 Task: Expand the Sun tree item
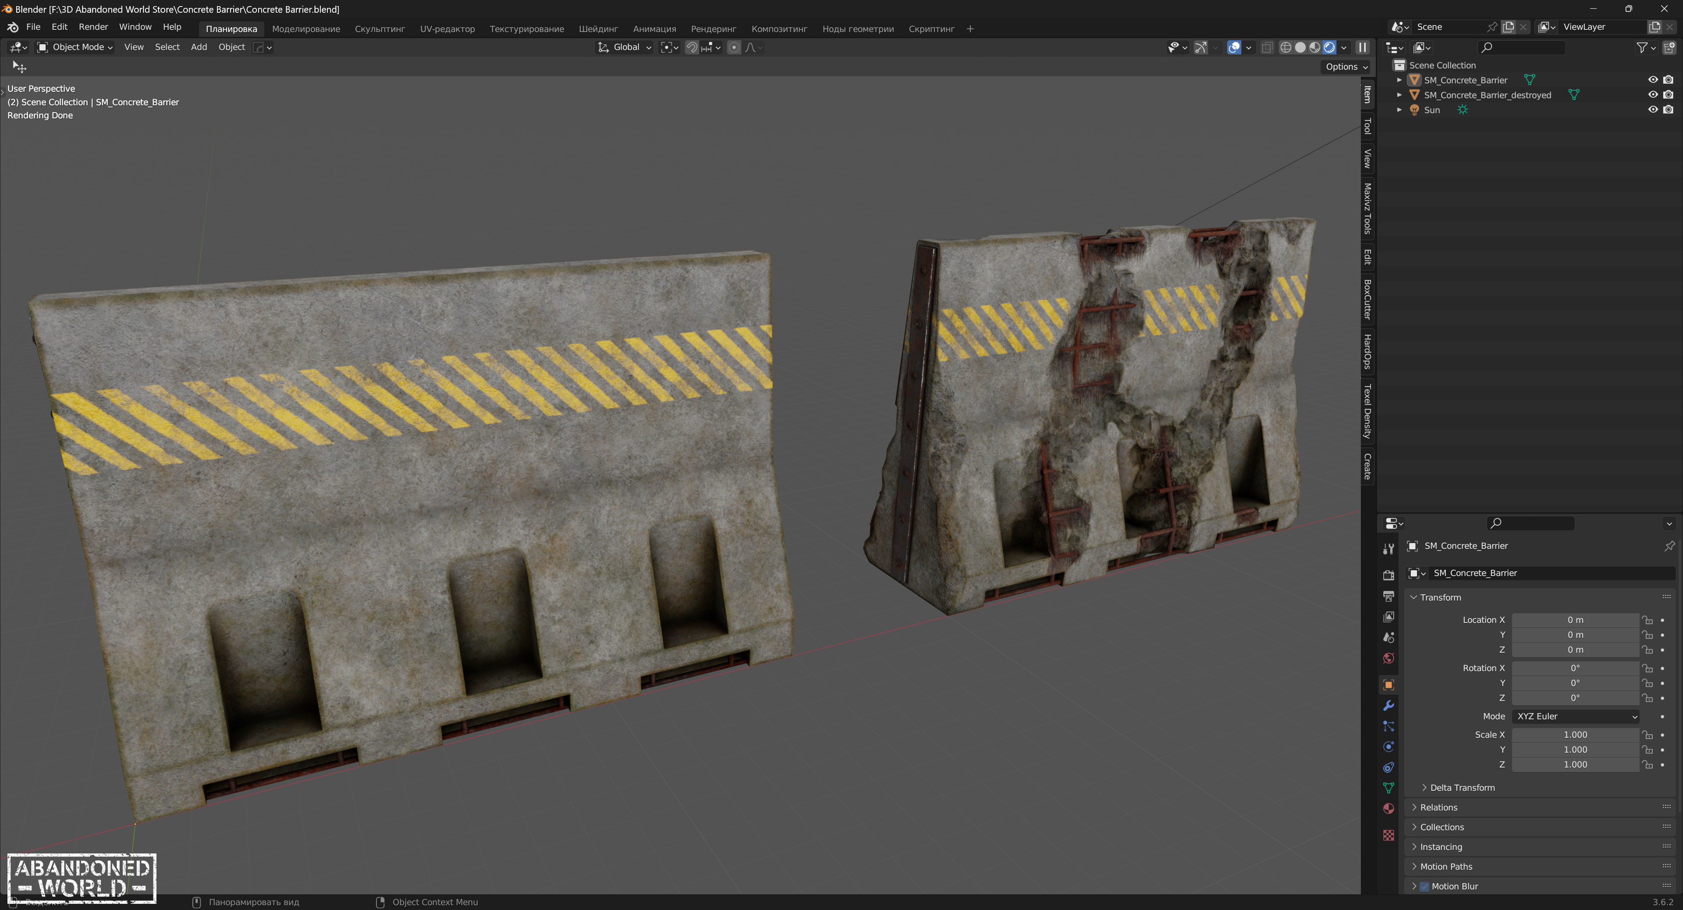coord(1399,110)
